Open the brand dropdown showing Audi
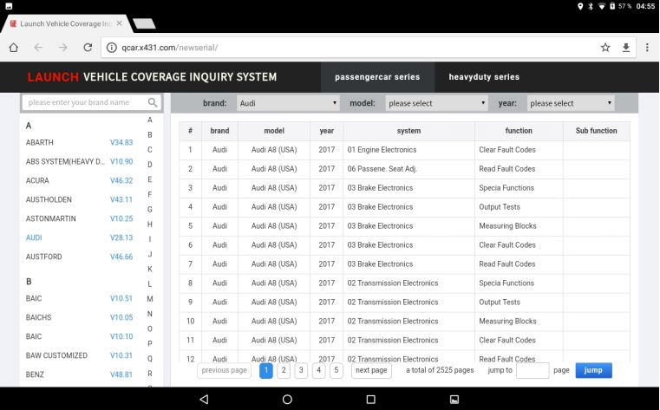Image resolution: width=660 pixels, height=410 pixels. [x=288, y=103]
